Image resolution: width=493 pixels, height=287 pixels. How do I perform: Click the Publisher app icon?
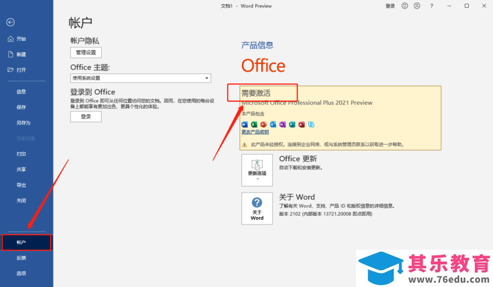coord(292,124)
